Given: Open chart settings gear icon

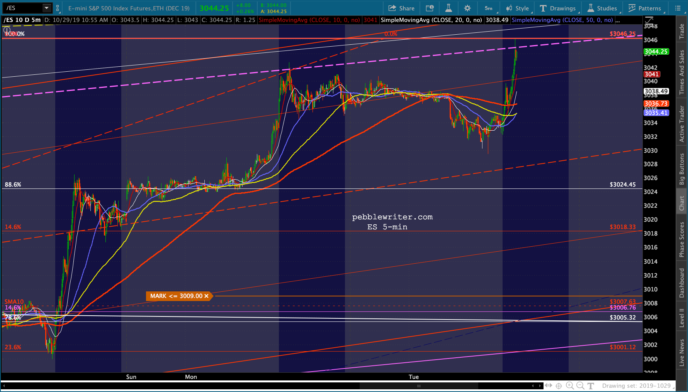Looking at the screenshot, I should tap(467, 8).
